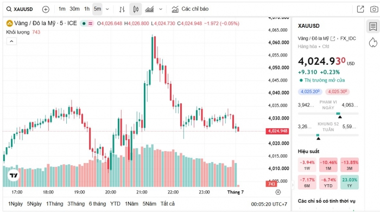Image resolution: width=380 pixels, height=212 pixels.
Task: Select the area chart style icon
Action: tap(149, 9)
